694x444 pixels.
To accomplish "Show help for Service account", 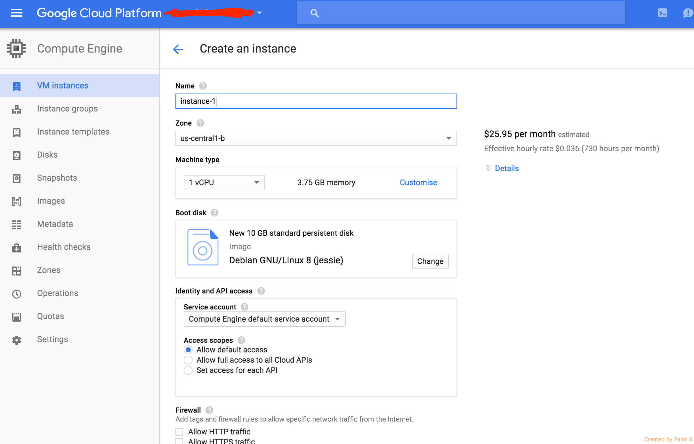I will point(245,307).
